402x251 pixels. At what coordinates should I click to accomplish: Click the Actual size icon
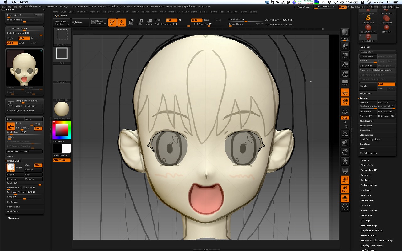pos(345,65)
